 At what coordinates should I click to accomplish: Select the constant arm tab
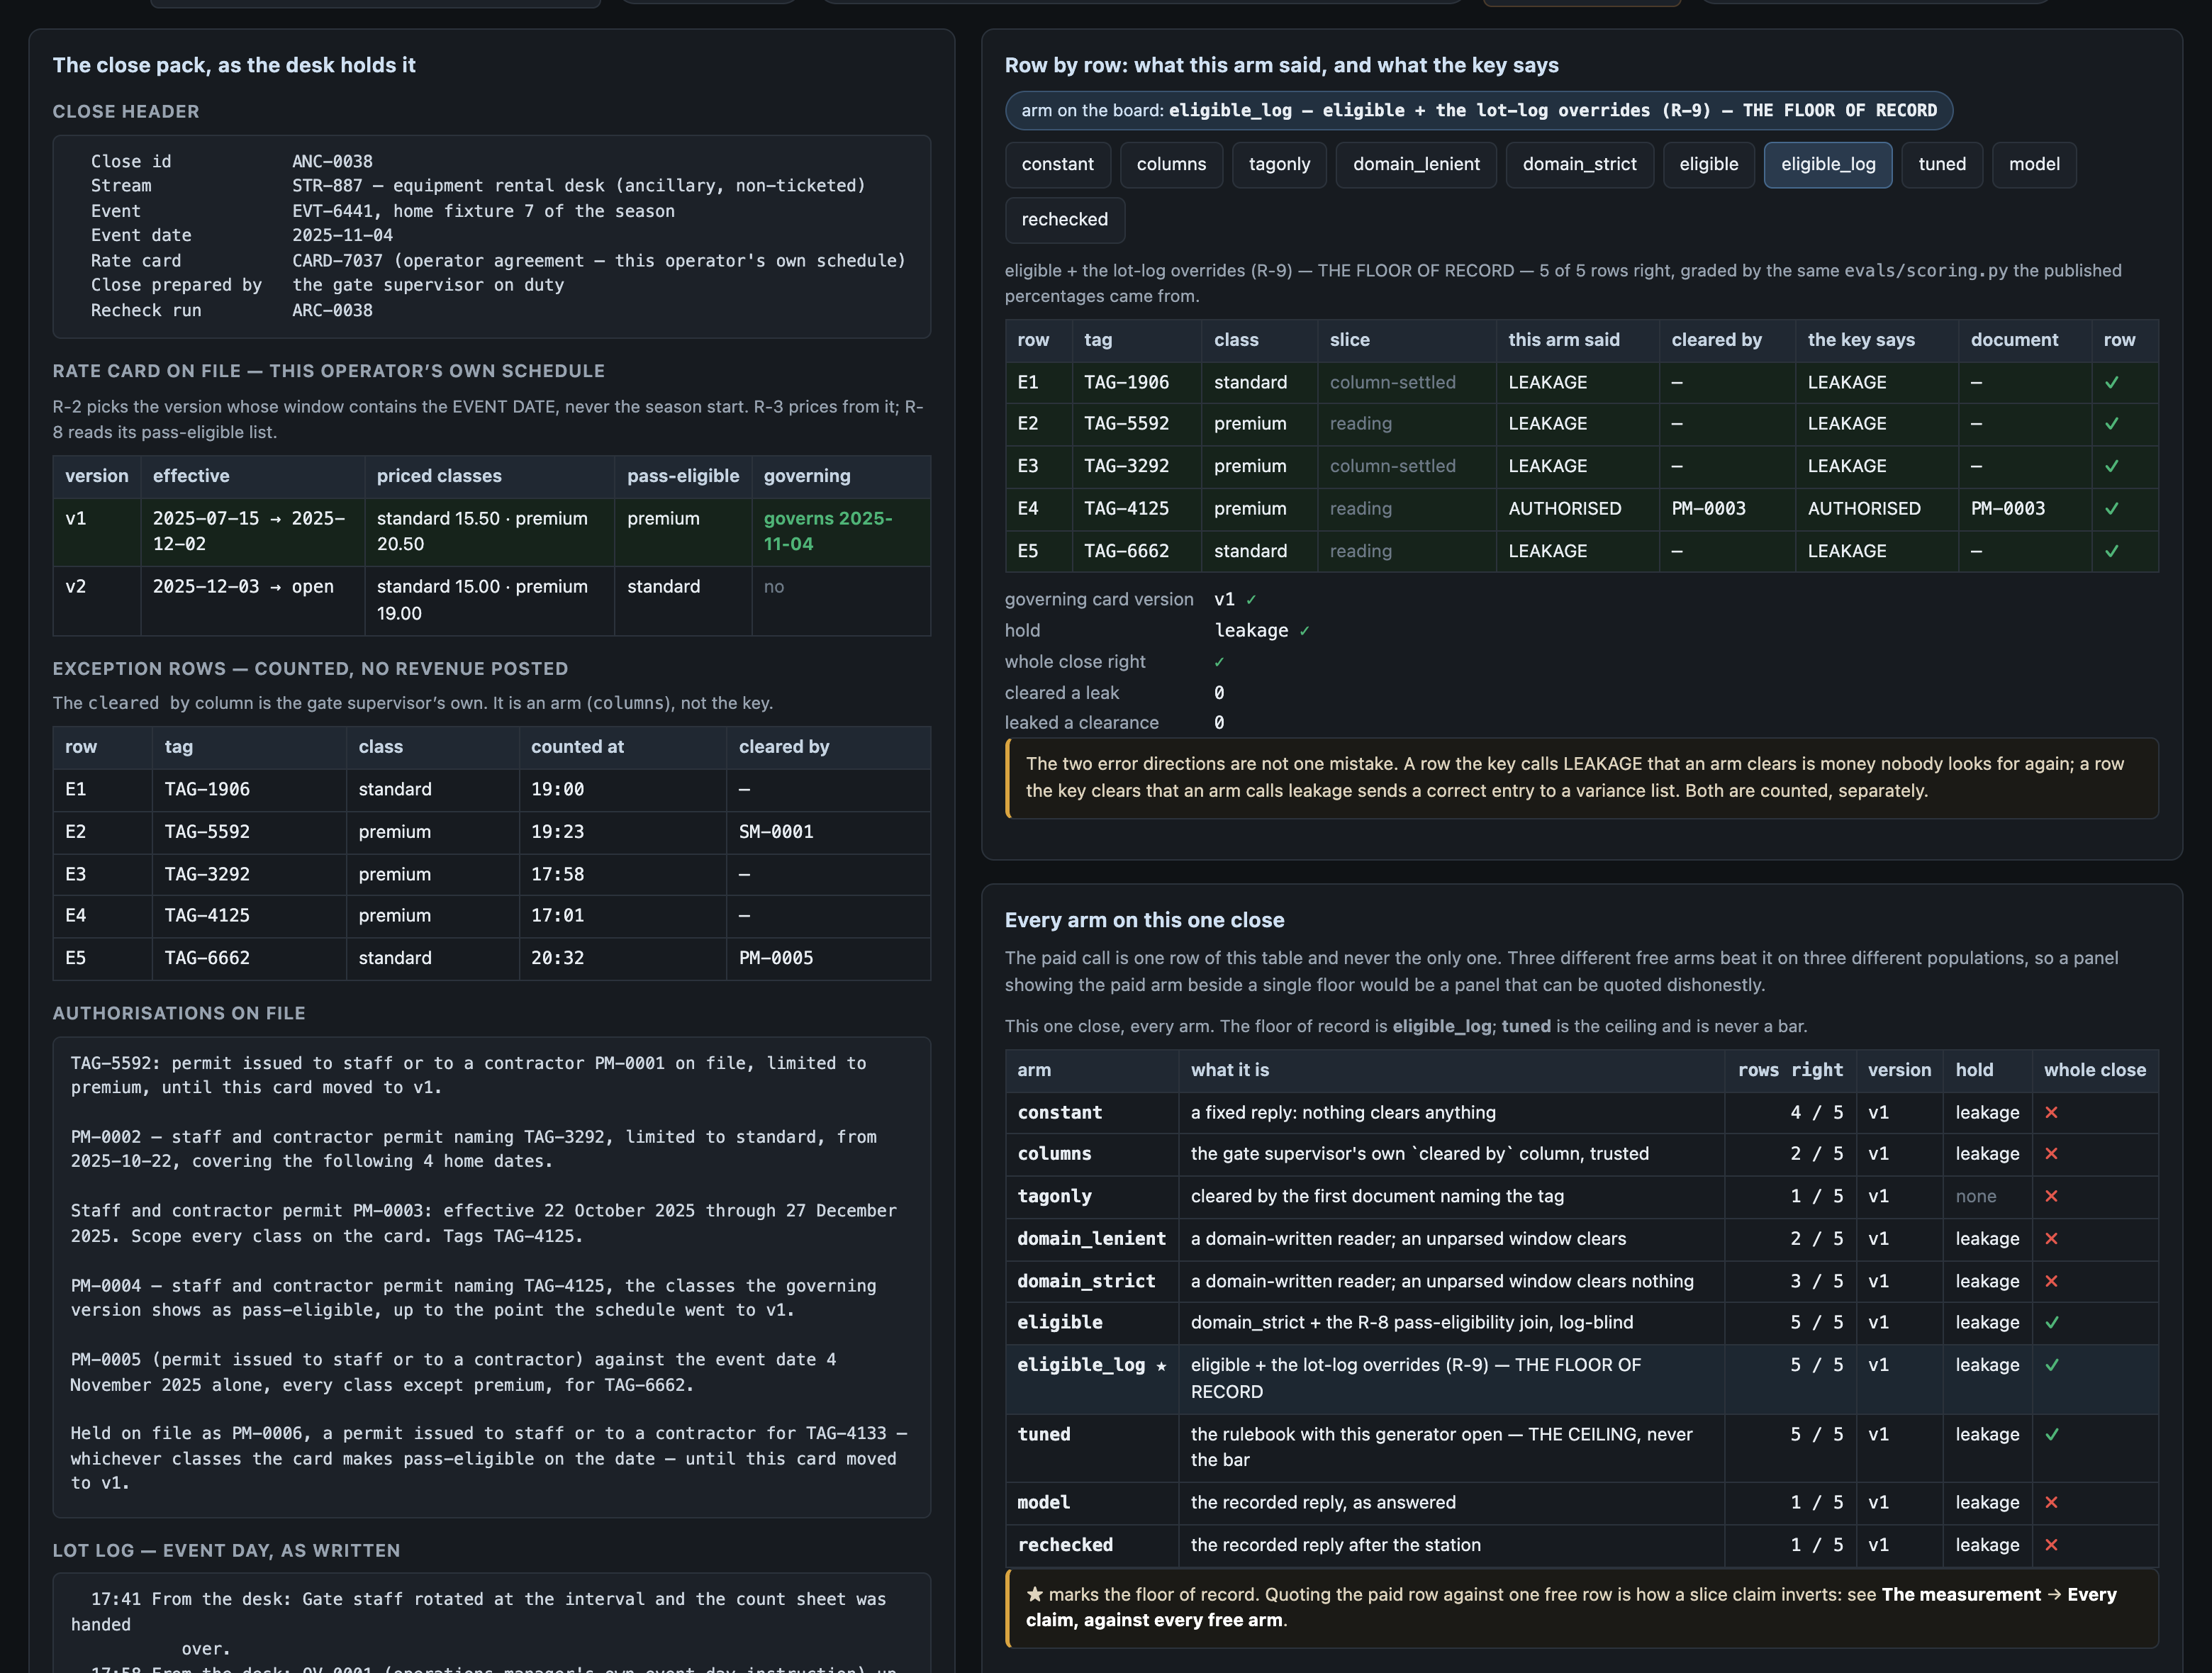1057,165
